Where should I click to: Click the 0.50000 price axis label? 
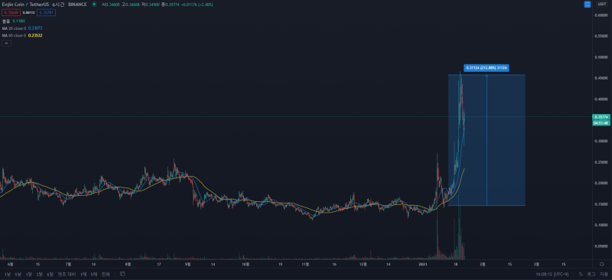pyautogui.click(x=601, y=57)
